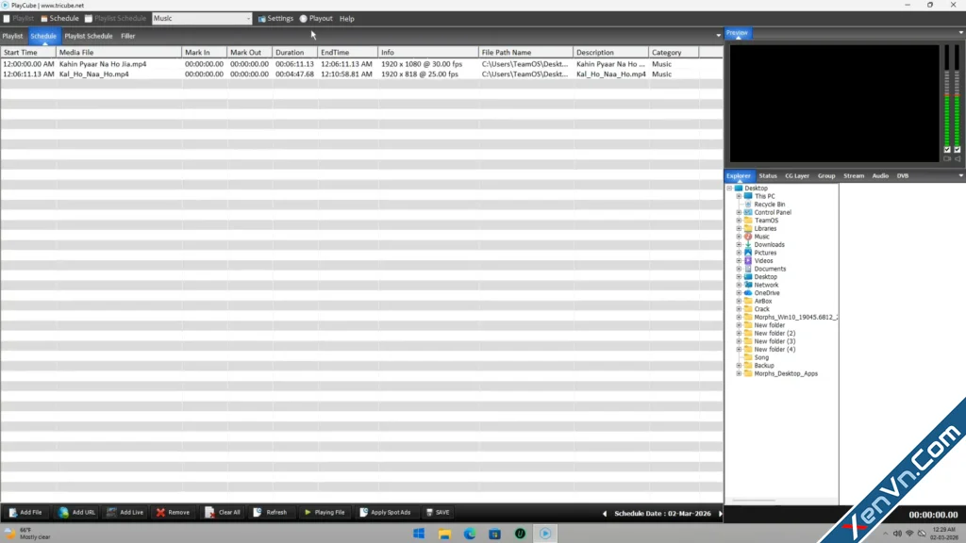Click the speaker icon under the audio meters
966x543 pixels.
[958, 158]
